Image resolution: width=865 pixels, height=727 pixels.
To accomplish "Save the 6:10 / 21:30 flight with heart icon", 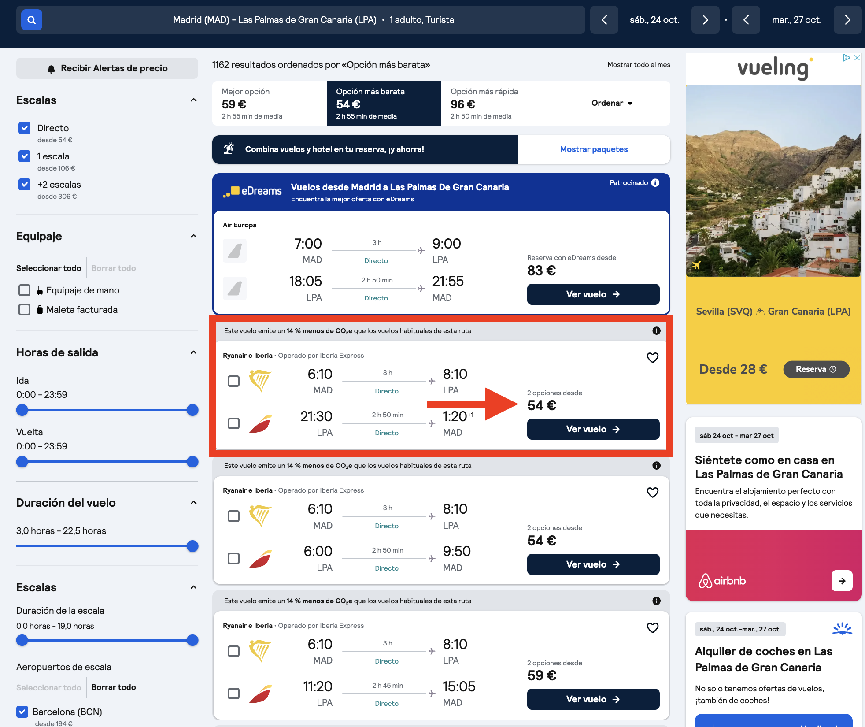I will click(652, 358).
